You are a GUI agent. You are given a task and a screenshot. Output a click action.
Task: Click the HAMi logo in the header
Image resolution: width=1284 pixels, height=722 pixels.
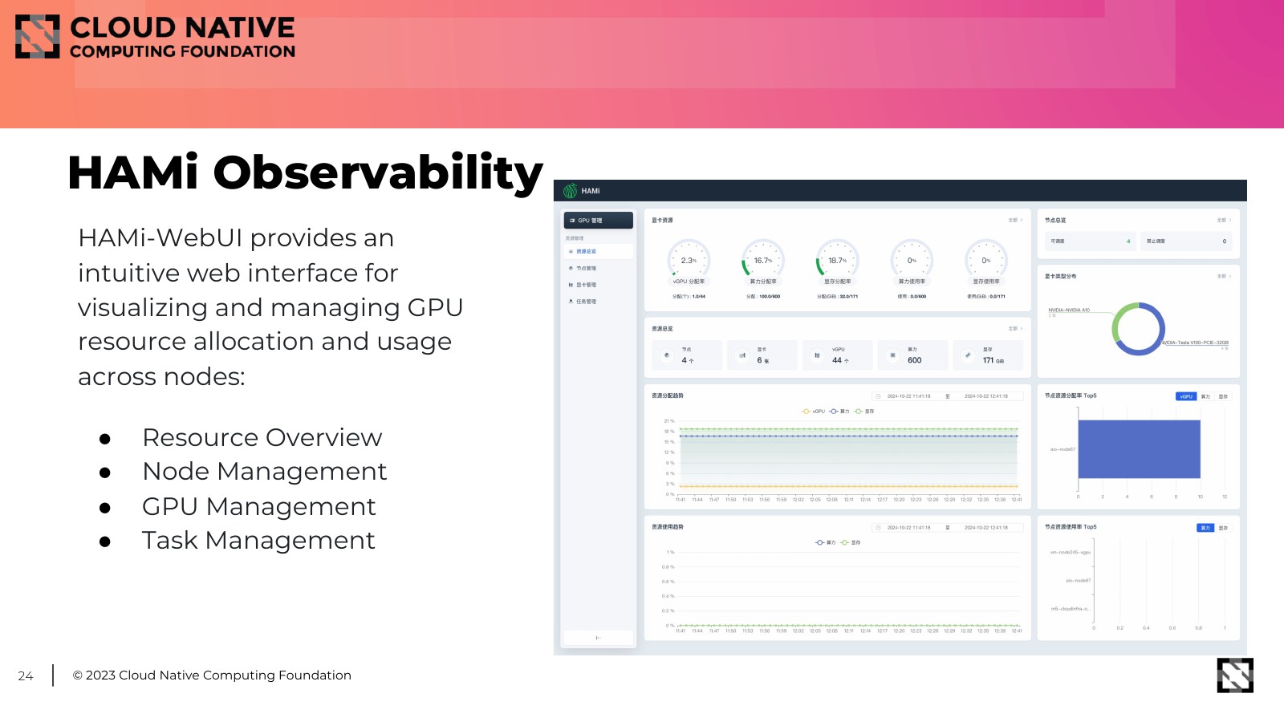click(570, 191)
